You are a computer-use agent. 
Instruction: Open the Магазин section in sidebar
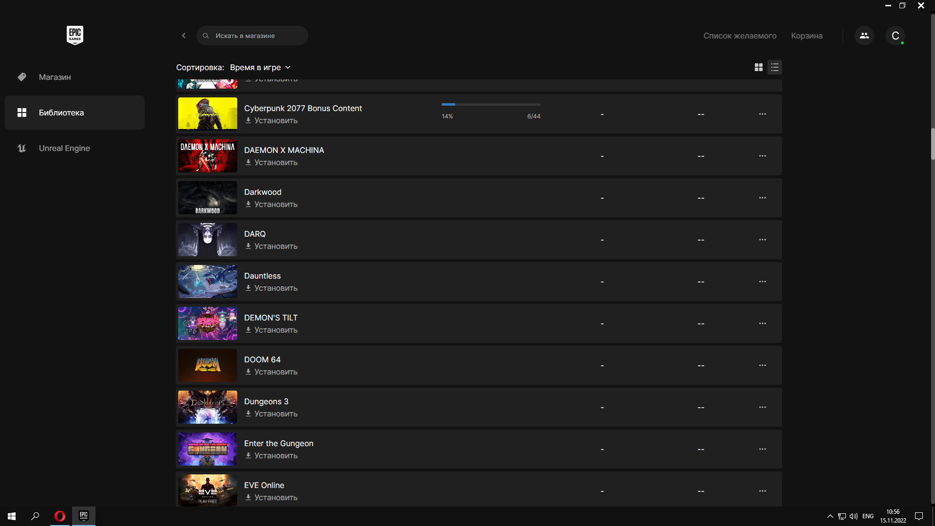[x=75, y=77]
